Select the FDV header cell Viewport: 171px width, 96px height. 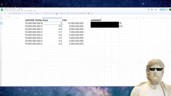click(x=73, y=20)
